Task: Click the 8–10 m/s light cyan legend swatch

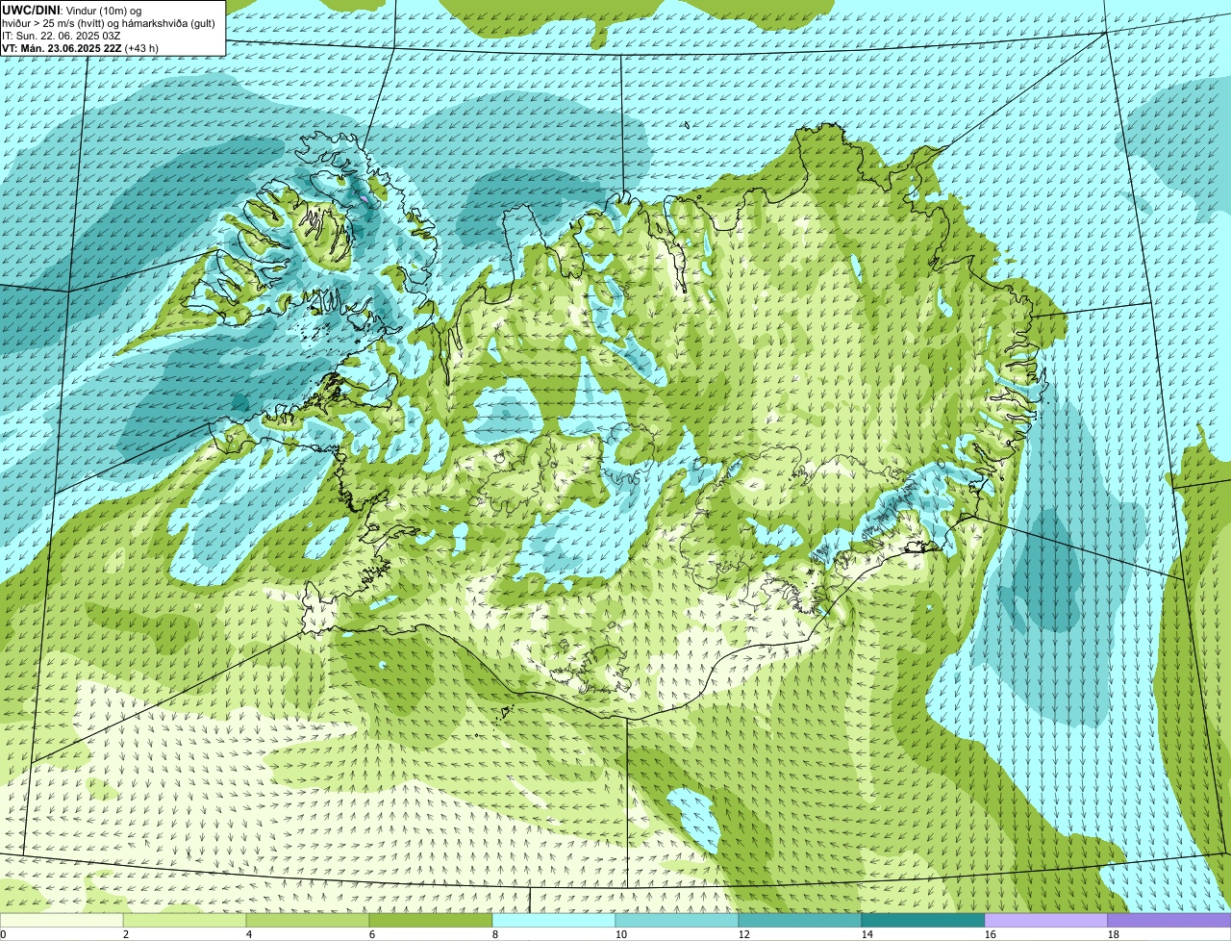Action: pos(554,920)
